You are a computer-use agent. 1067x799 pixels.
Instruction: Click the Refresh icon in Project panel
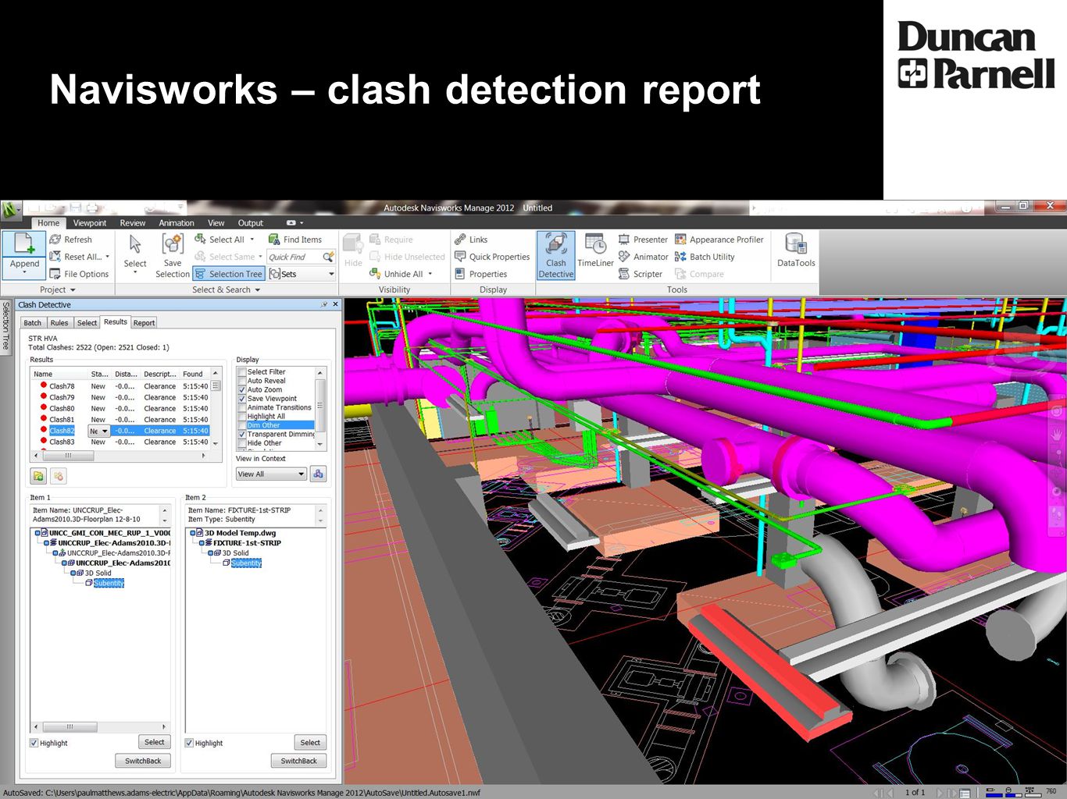point(55,240)
